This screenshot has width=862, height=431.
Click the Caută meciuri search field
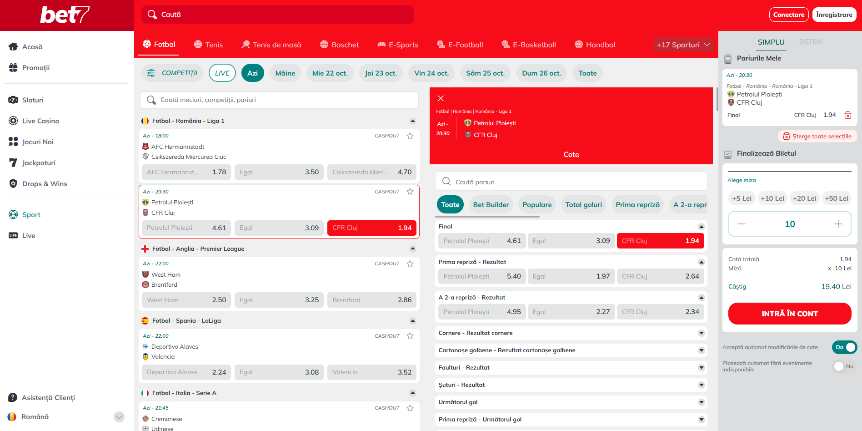(x=279, y=100)
